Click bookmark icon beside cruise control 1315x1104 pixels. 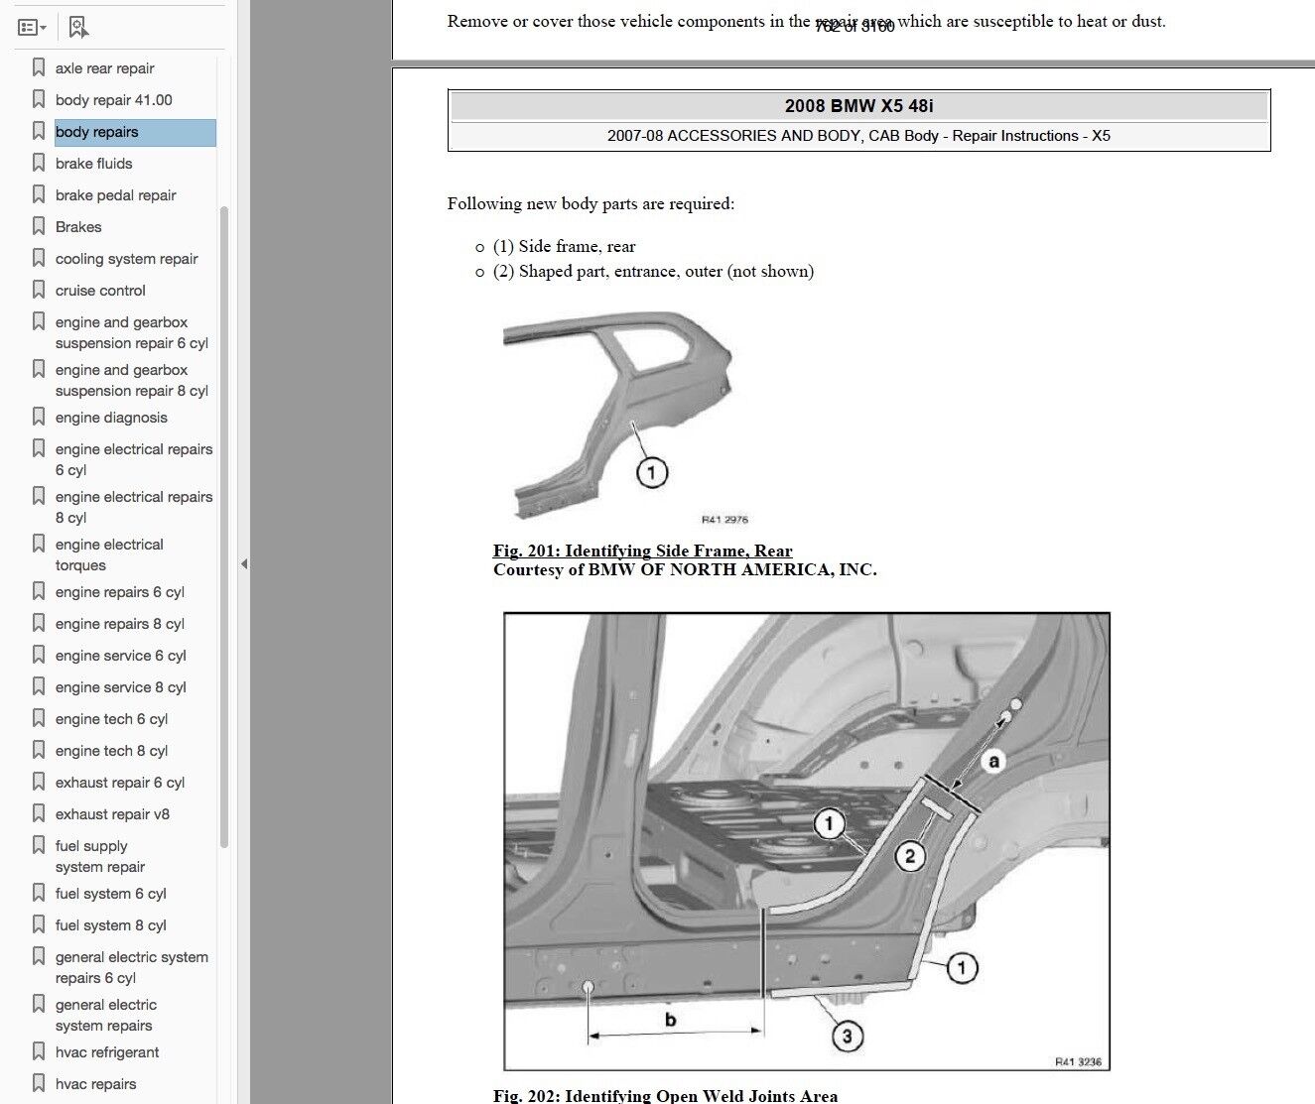(39, 290)
